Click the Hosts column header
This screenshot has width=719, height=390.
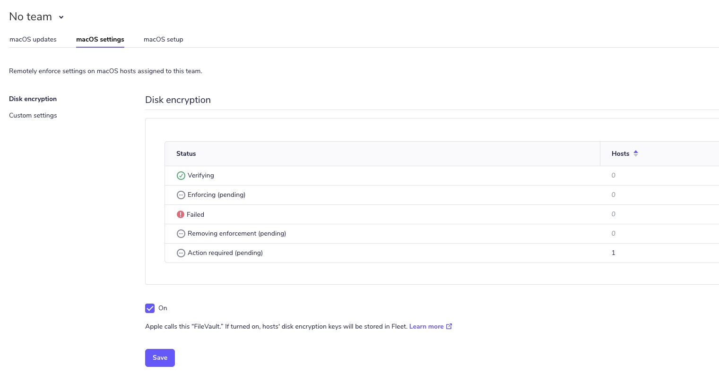pyautogui.click(x=621, y=153)
